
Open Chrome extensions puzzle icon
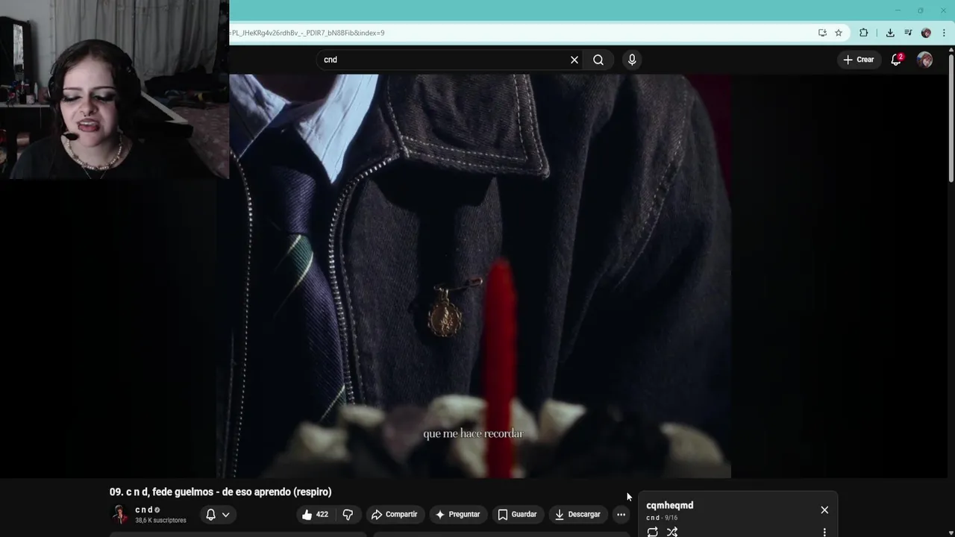864,33
